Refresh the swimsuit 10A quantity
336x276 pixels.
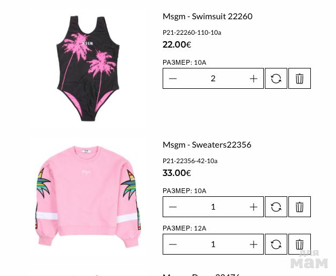click(276, 79)
